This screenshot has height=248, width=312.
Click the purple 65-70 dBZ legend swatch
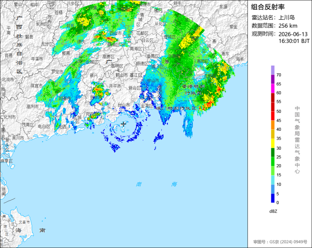click(272, 79)
